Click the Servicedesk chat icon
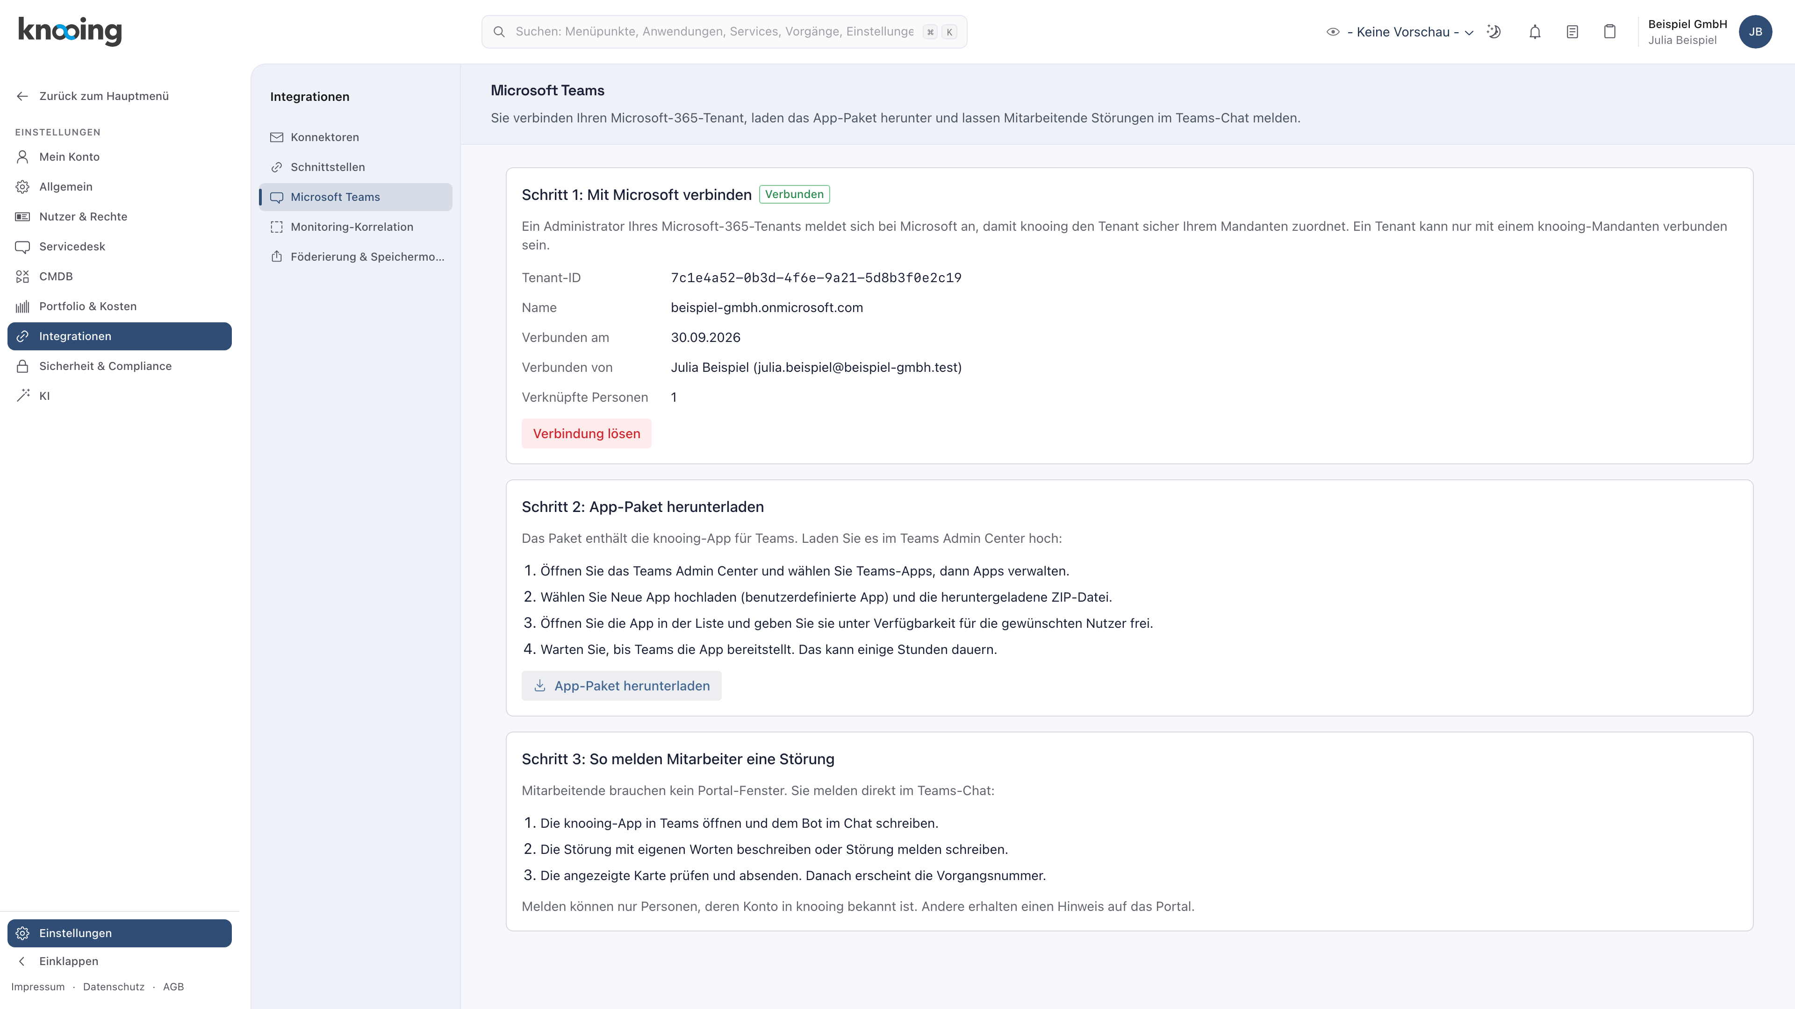Screen dimensions: 1795x1009 pos(22,247)
